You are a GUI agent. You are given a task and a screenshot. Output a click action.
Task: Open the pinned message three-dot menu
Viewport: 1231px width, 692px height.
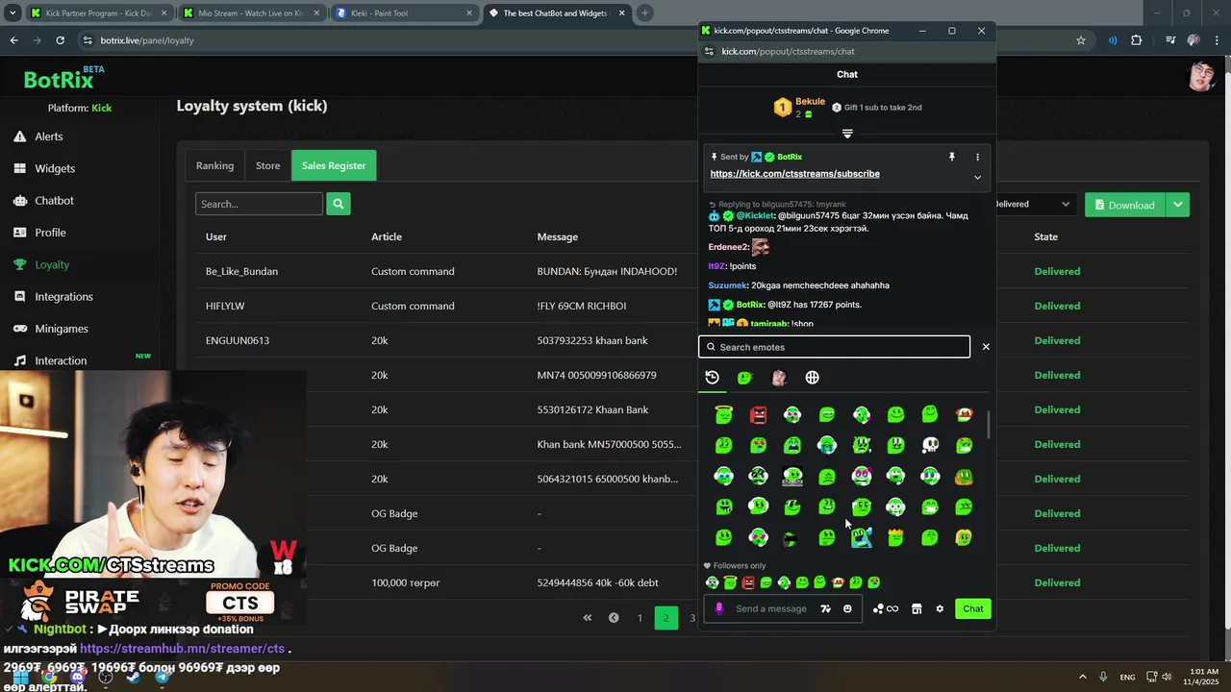click(977, 157)
